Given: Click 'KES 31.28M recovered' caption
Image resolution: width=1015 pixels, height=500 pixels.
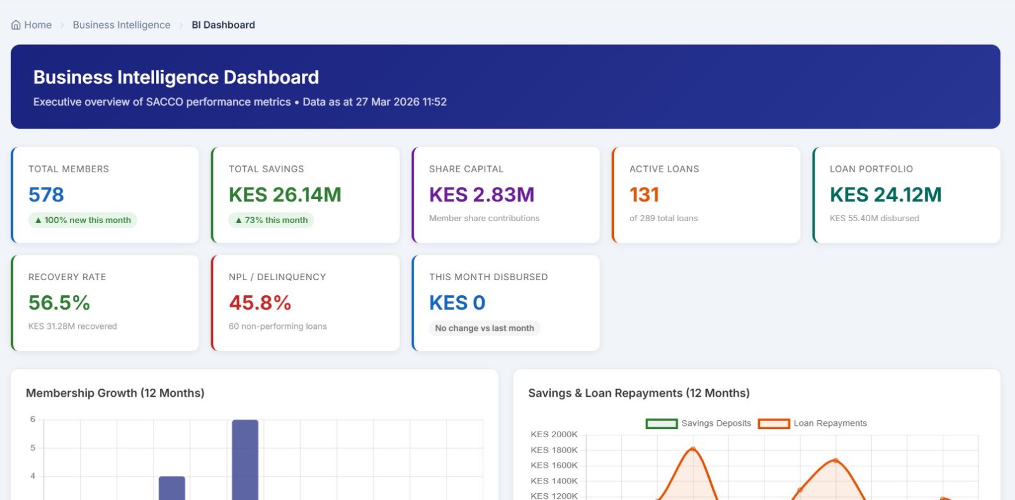Looking at the screenshot, I should click(72, 326).
